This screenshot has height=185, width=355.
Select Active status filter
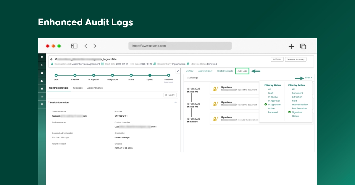271,108
